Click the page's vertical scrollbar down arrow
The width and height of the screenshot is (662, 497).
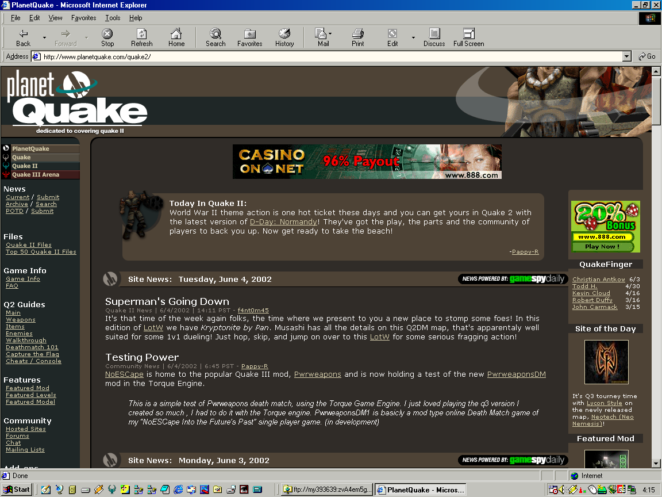(x=656, y=463)
